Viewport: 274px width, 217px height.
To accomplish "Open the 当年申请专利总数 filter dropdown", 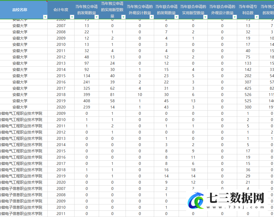I will pos(257,17).
